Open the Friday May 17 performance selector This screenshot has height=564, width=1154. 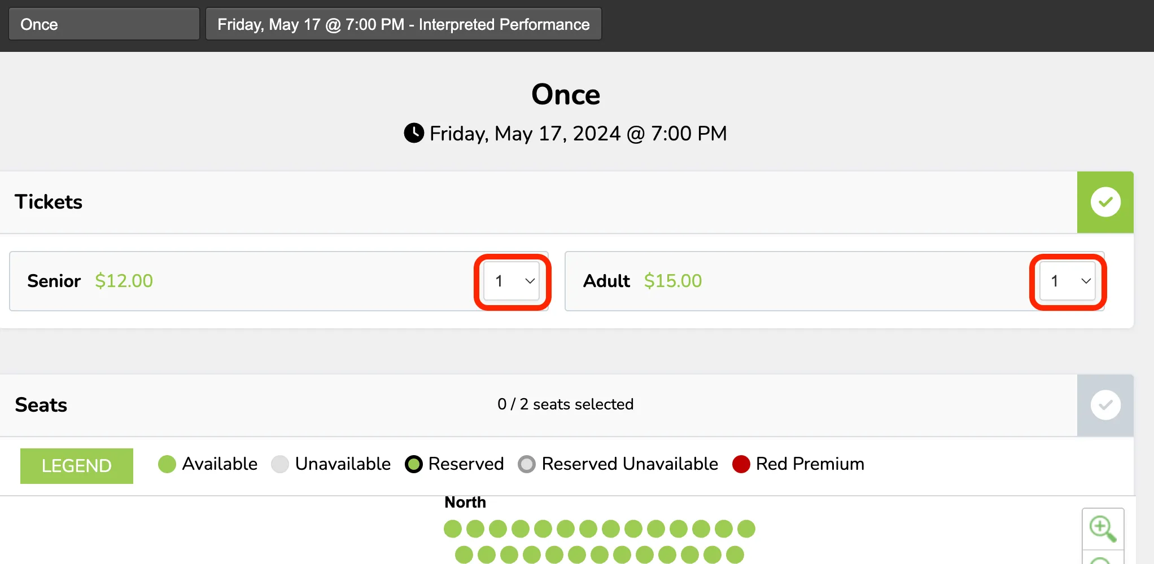tap(403, 24)
